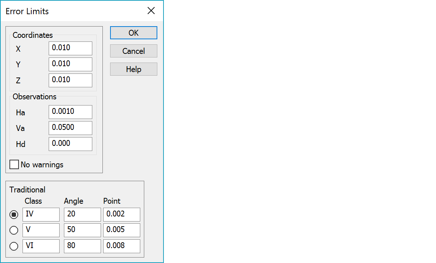Open Help for Error Limits
Screen dimensions: 436x263
coord(134,69)
